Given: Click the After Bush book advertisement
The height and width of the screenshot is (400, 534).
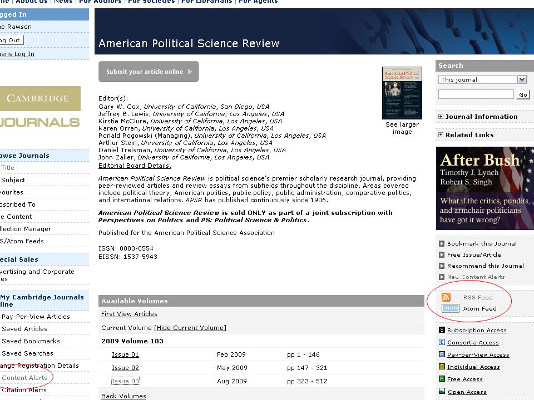Looking at the screenshot, I should pyautogui.click(x=485, y=188).
